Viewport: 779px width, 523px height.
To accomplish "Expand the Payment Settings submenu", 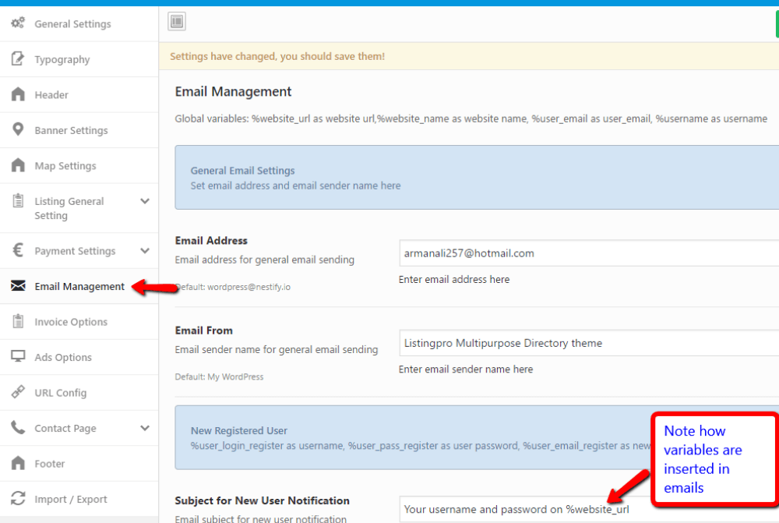I will 145,250.
